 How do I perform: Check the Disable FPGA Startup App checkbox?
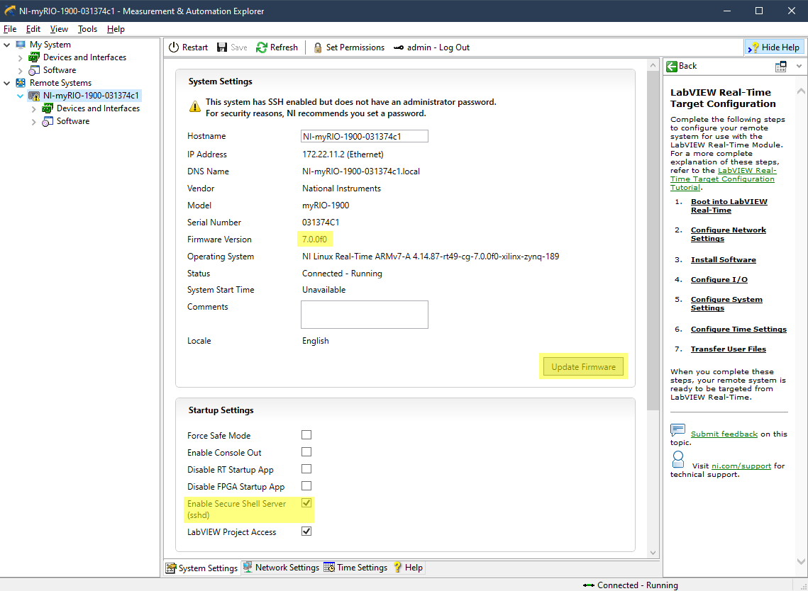306,486
